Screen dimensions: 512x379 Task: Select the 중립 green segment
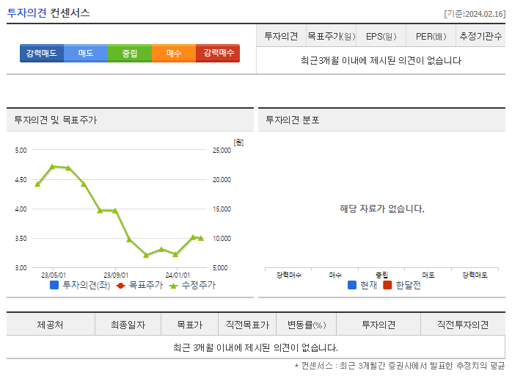coord(130,54)
